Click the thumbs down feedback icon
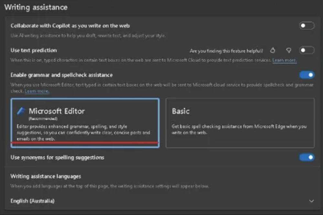The height and width of the screenshot is (215, 323). tap(289, 50)
